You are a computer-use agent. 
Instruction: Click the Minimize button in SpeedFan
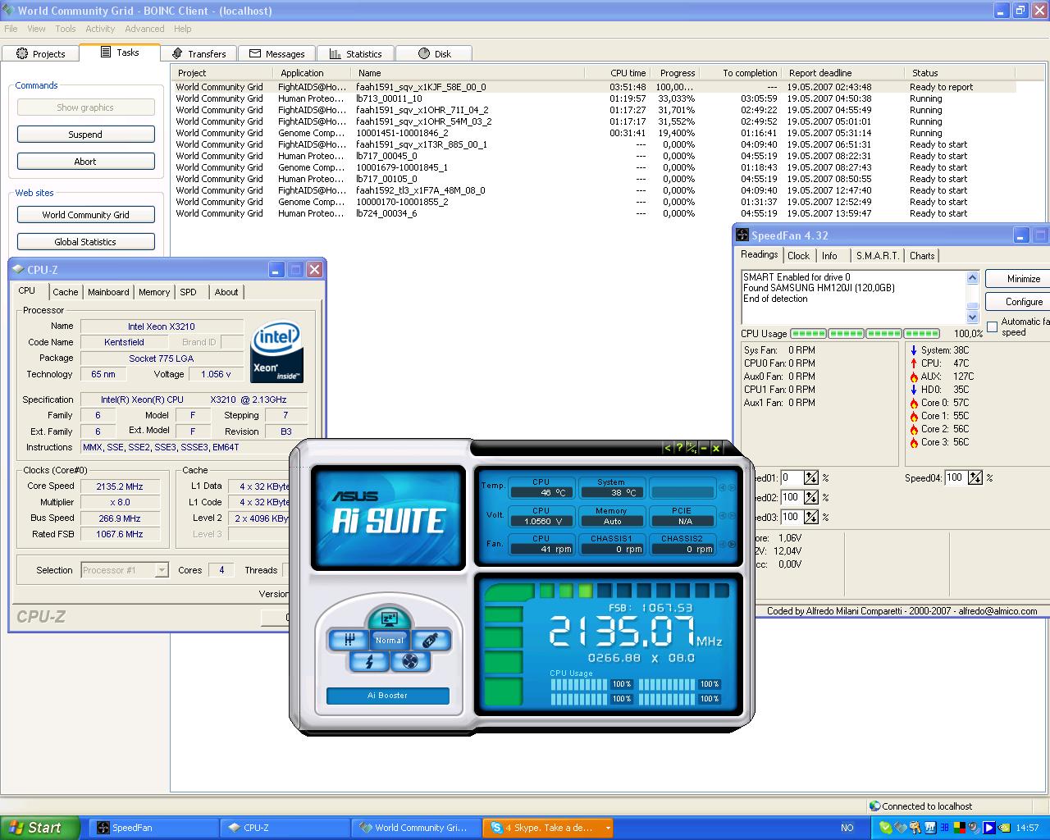(x=1017, y=279)
